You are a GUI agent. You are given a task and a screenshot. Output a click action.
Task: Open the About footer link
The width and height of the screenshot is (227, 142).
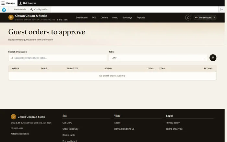pyautogui.click(x=117, y=123)
